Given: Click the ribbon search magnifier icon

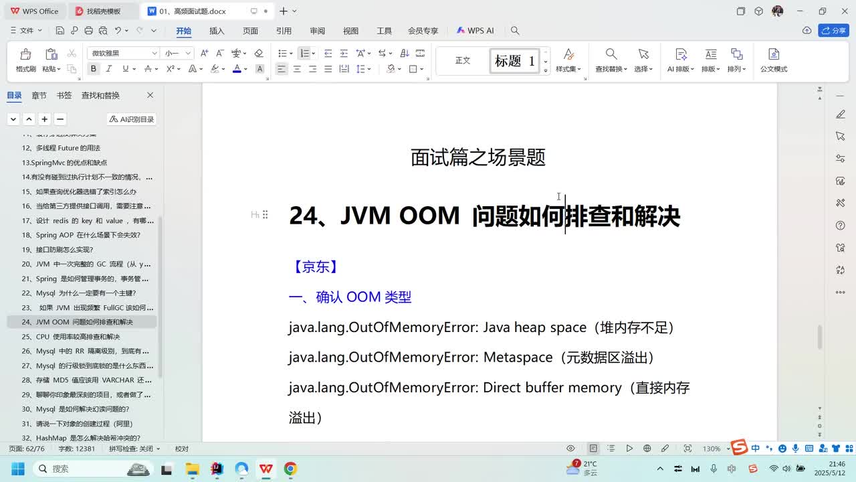Looking at the screenshot, I should tap(515, 31).
